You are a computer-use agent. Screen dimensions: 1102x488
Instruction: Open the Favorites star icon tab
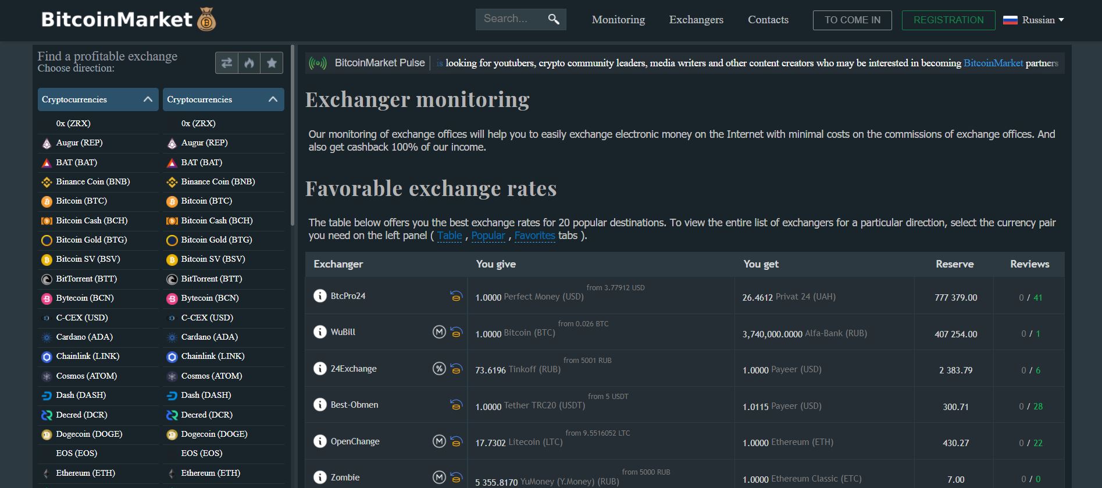click(272, 63)
